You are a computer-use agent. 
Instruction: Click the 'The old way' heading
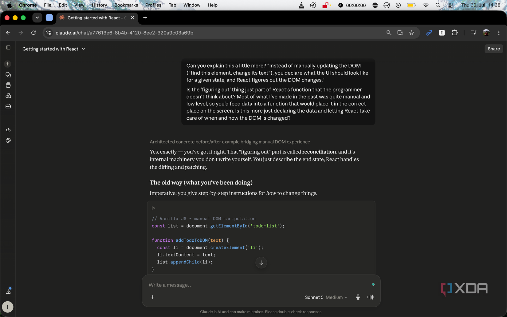(201, 183)
